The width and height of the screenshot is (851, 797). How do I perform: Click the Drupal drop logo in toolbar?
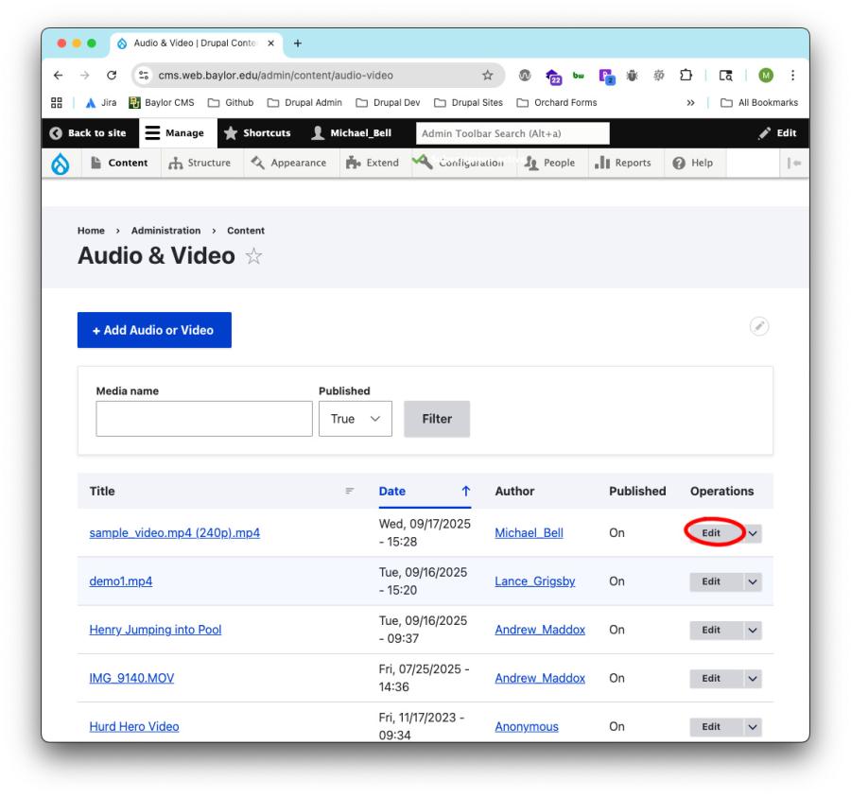(61, 164)
